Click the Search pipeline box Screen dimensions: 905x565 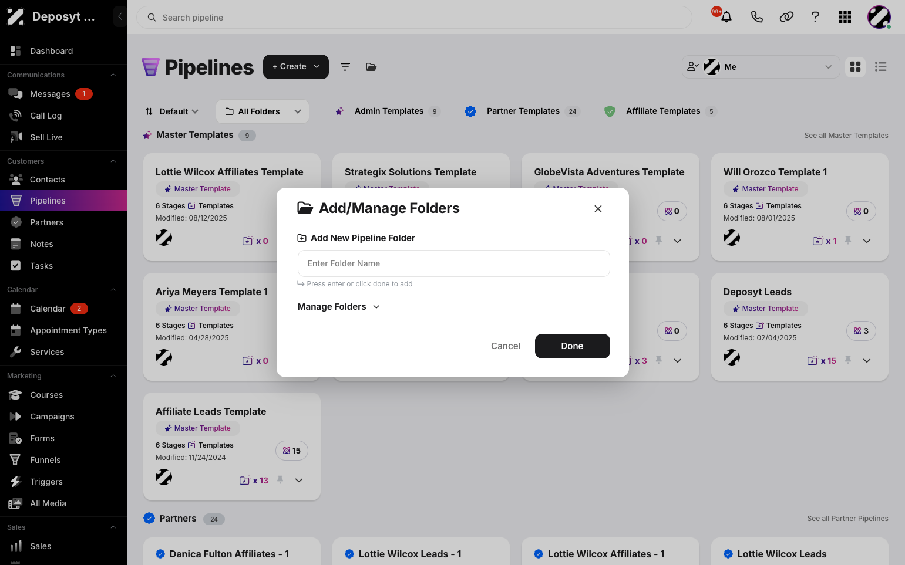414,18
